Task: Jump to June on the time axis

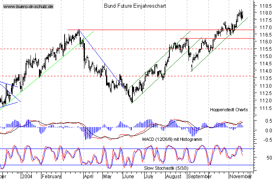Action: pyautogui.click(x=128, y=177)
